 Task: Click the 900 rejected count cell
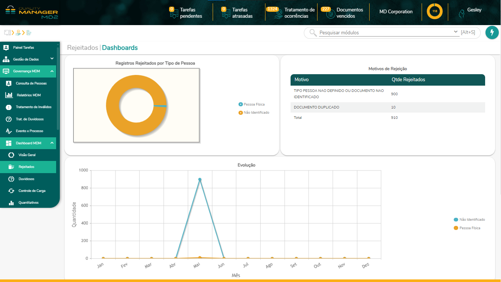click(x=394, y=94)
